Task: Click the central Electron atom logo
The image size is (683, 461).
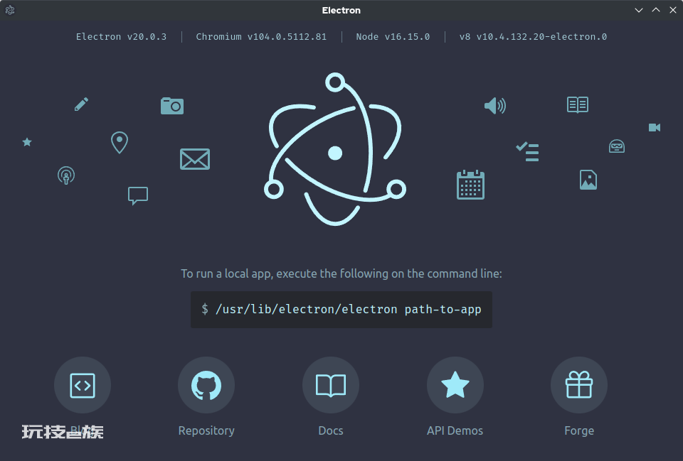Action: coord(335,149)
